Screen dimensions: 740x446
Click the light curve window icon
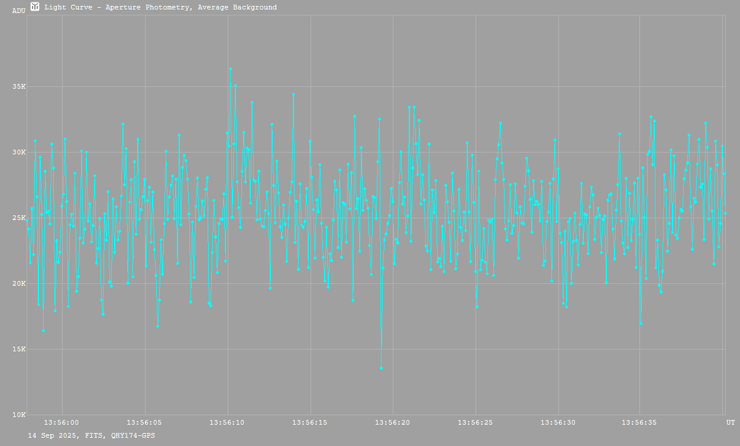pyautogui.click(x=35, y=7)
